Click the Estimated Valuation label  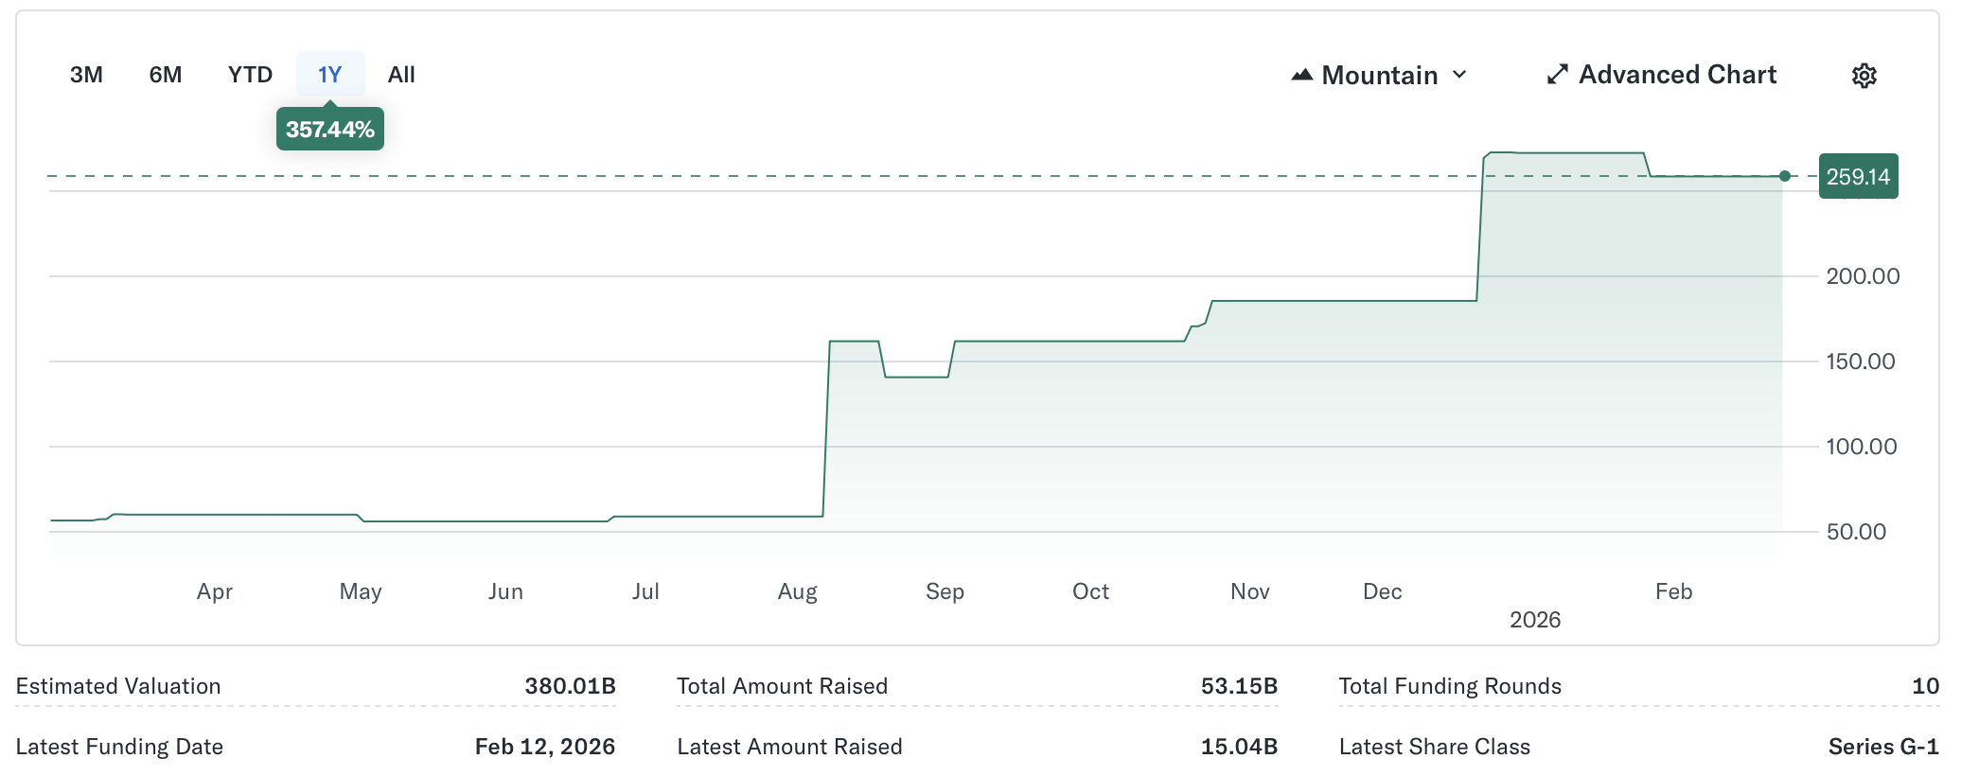[x=118, y=686]
